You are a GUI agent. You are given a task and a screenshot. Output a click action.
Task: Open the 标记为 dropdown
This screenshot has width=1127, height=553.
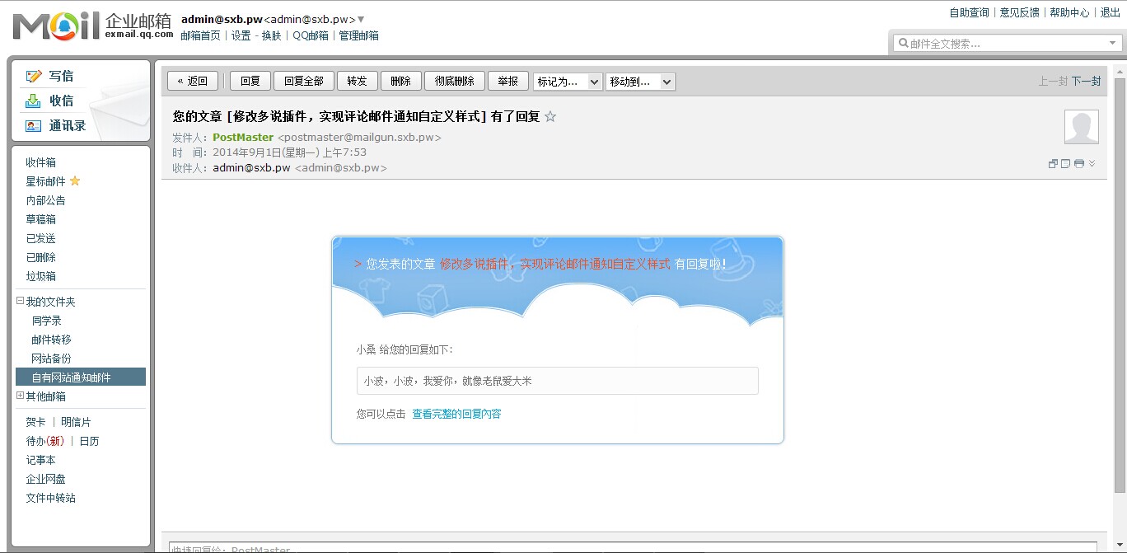click(x=568, y=82)
